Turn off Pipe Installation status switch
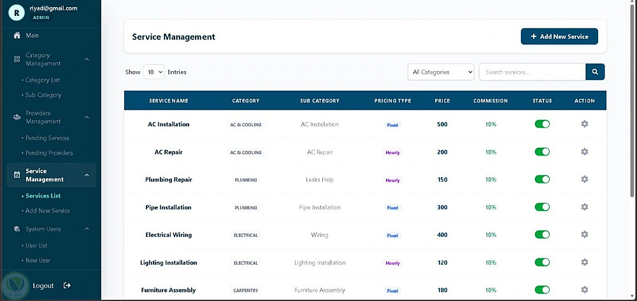 click(x=542, y=207)
